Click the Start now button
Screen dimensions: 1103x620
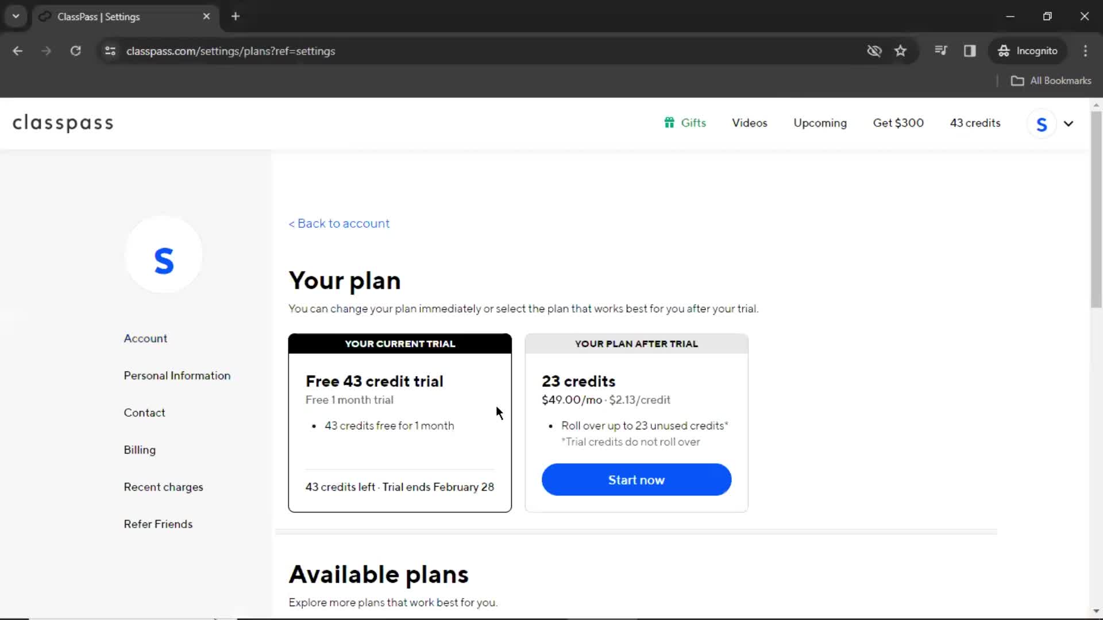(635, 479)
